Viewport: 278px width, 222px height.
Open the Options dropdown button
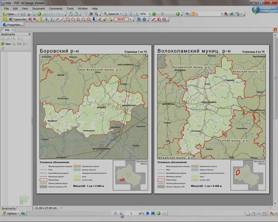[x=11, y=213]
